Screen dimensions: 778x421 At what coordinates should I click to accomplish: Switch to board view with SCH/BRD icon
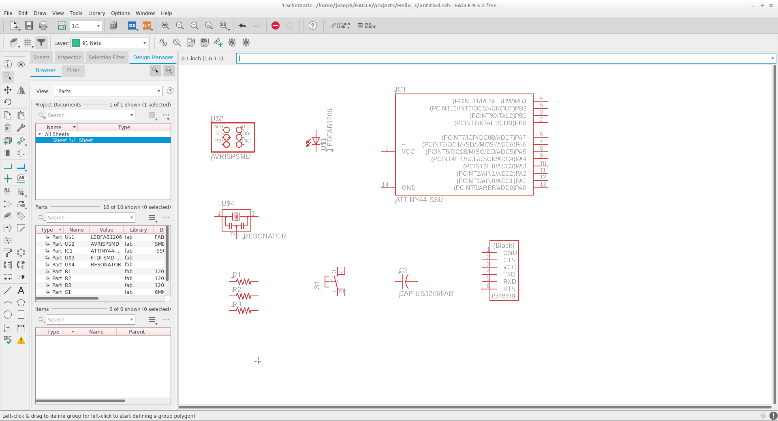pos(62,26)
